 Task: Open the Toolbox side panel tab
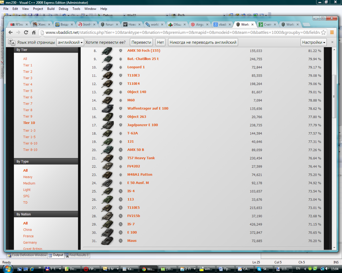pyautogui.click(x=2, y=70)
